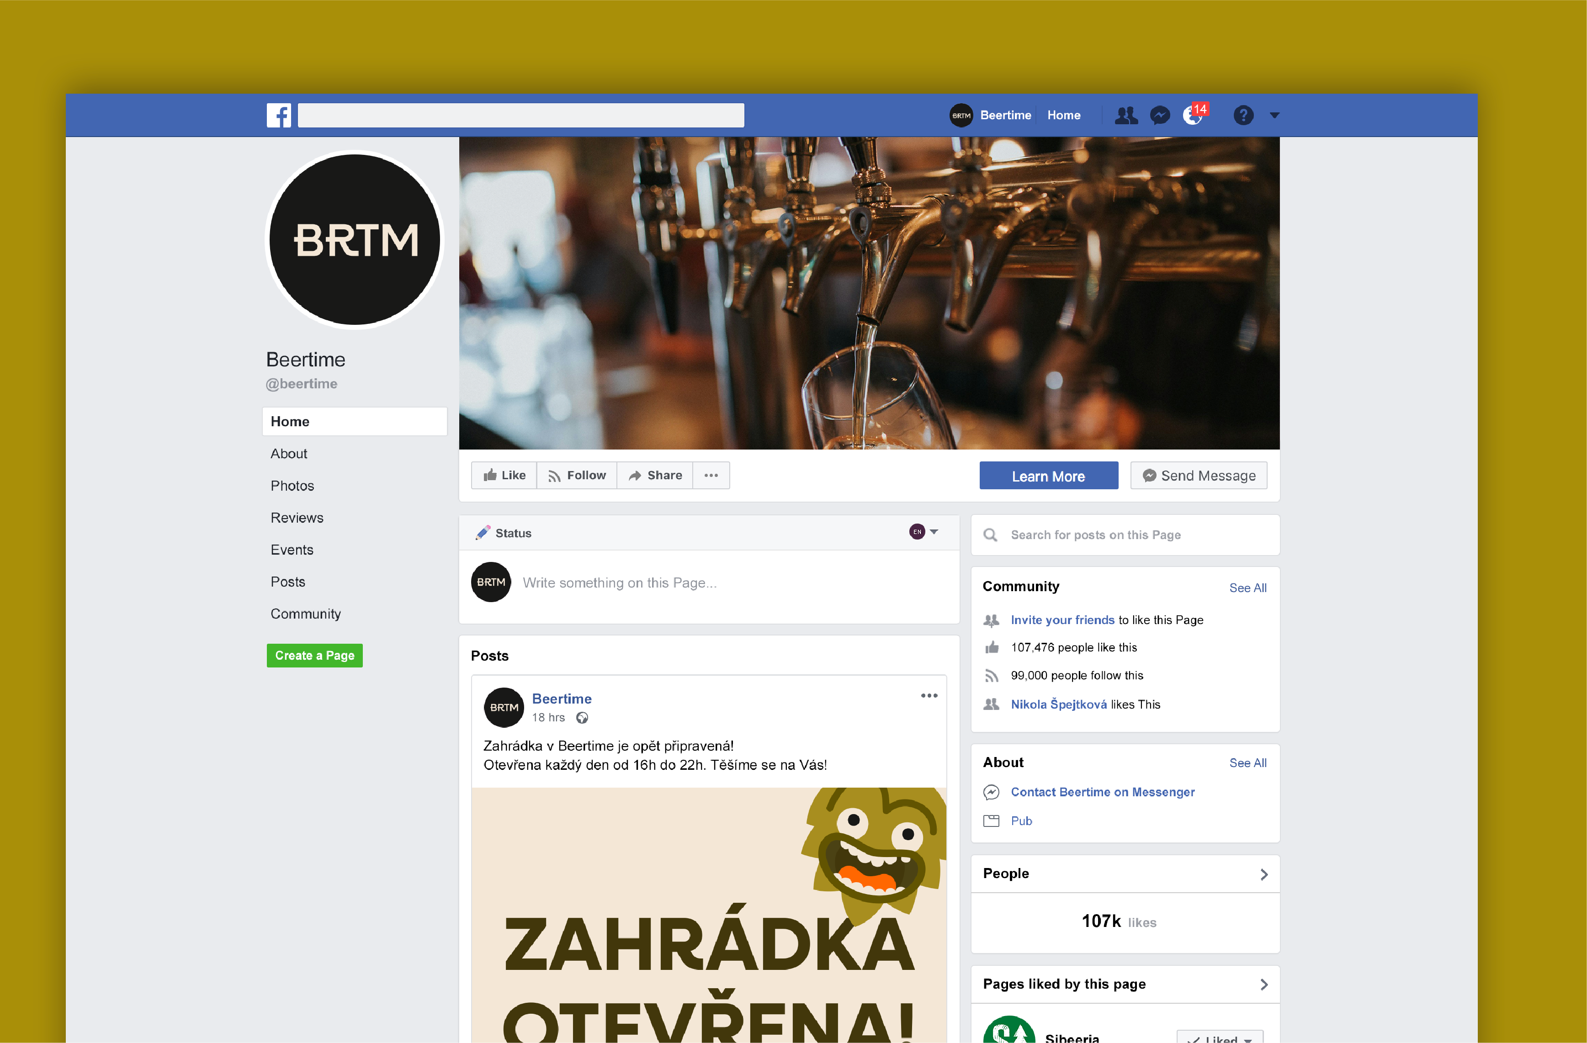Image resolution: width=1587 pixels, height=1043 pixels.
Task: Click the Pub category link
Action: pos(1021,821)
